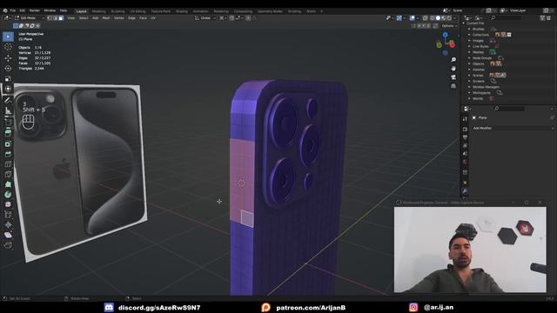557x313 pixels.
Task: Select the Move tool
Action: click(8, 58)
